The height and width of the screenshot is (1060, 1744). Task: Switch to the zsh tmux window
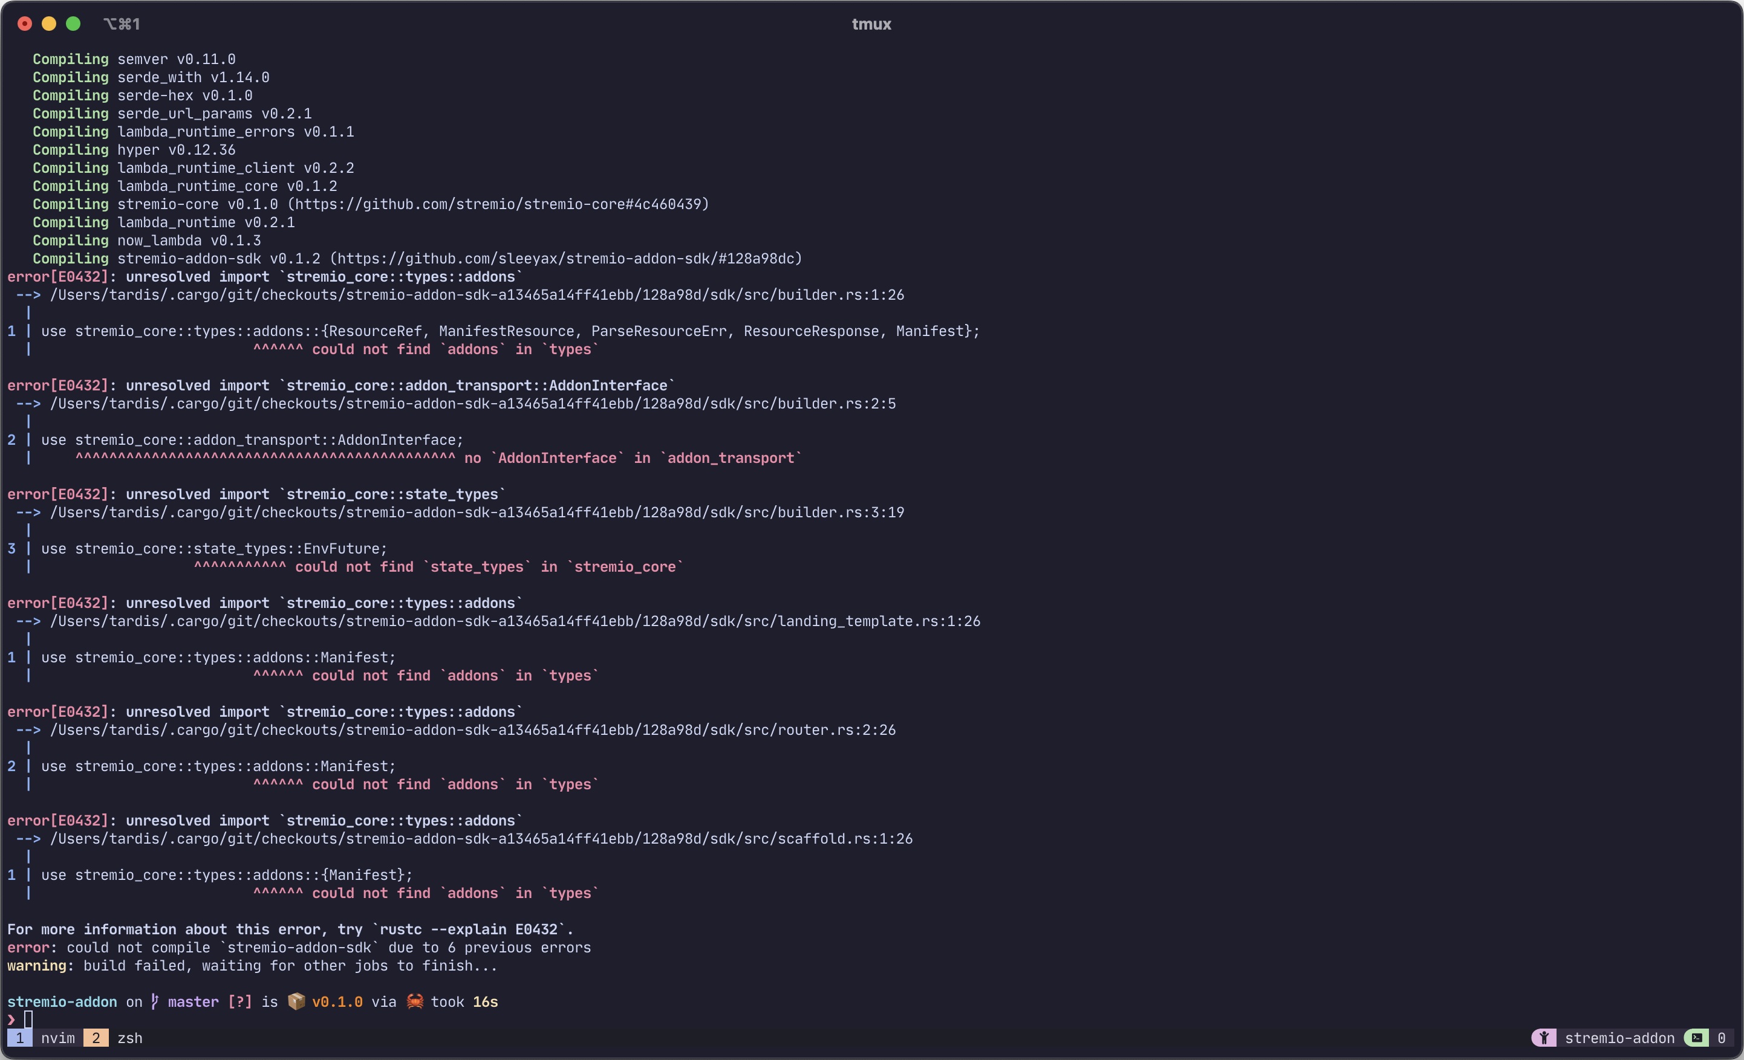point(129,1038)
